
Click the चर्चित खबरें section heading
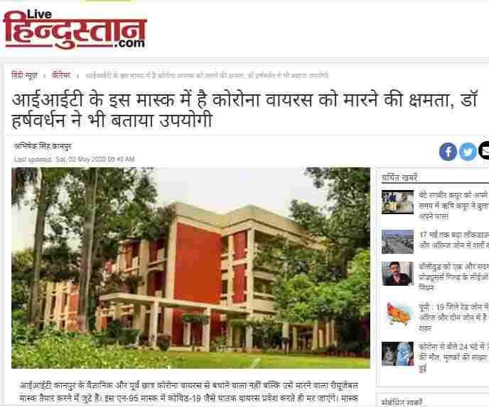click(399, 178)
